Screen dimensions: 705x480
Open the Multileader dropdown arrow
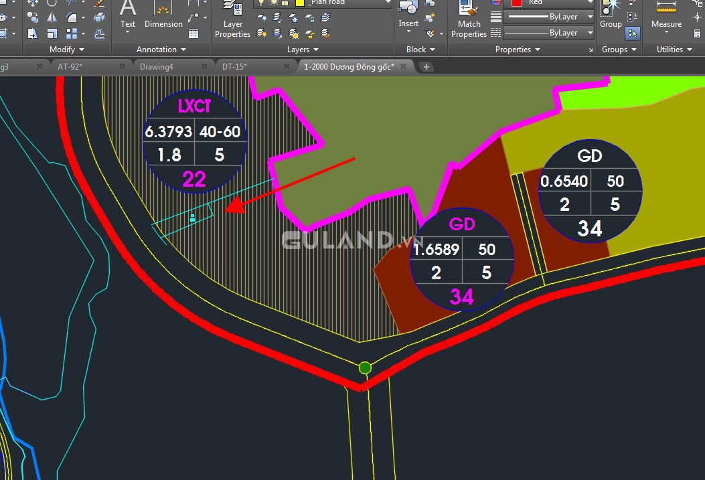206,17
